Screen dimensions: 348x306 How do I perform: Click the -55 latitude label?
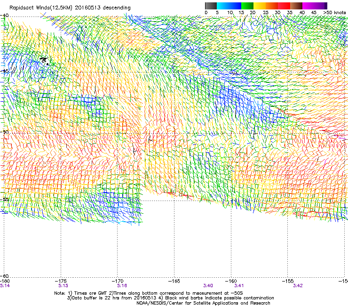(x=4, y=199)
